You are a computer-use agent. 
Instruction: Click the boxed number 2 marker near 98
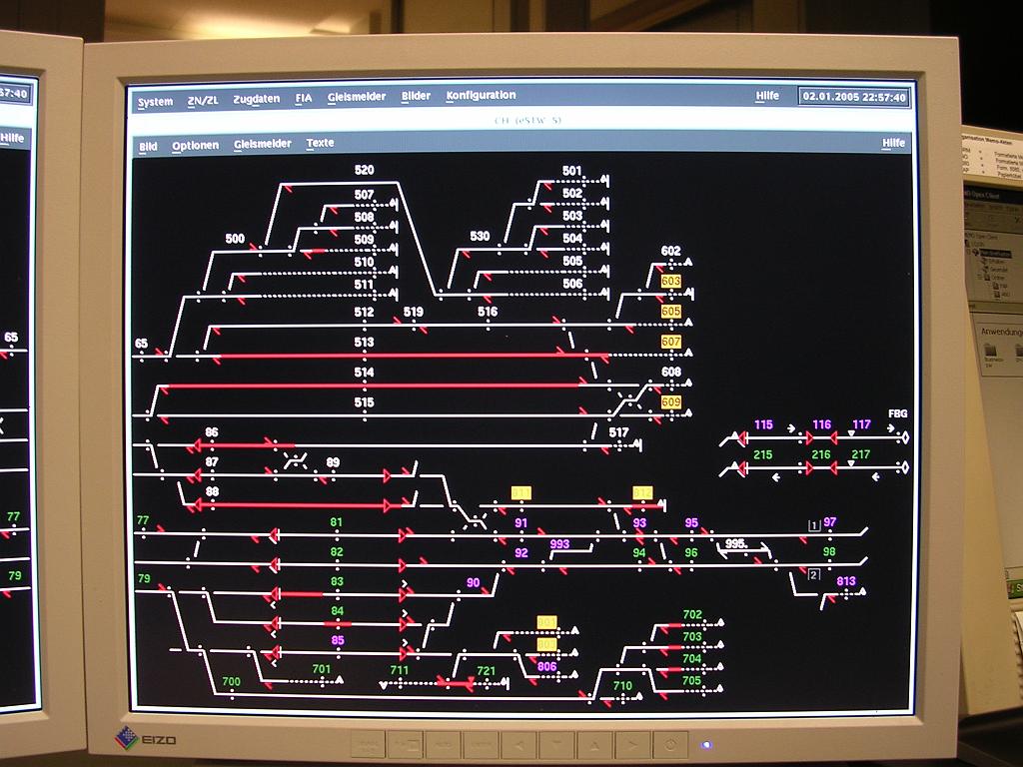tap(813, 574)
